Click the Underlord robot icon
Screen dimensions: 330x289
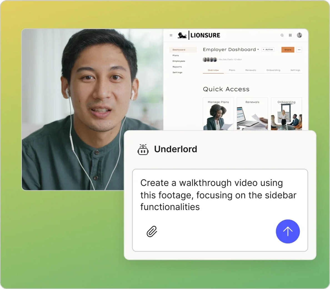[x=143, y=150]
